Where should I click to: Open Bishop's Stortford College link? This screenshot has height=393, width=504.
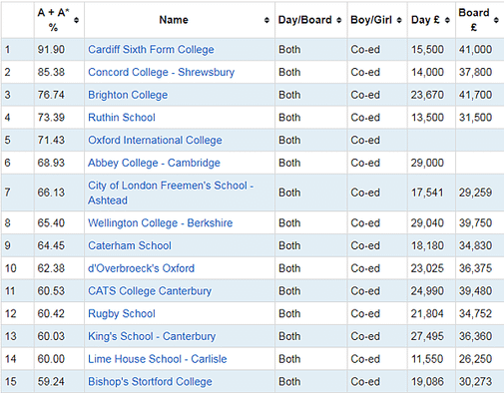150,381
